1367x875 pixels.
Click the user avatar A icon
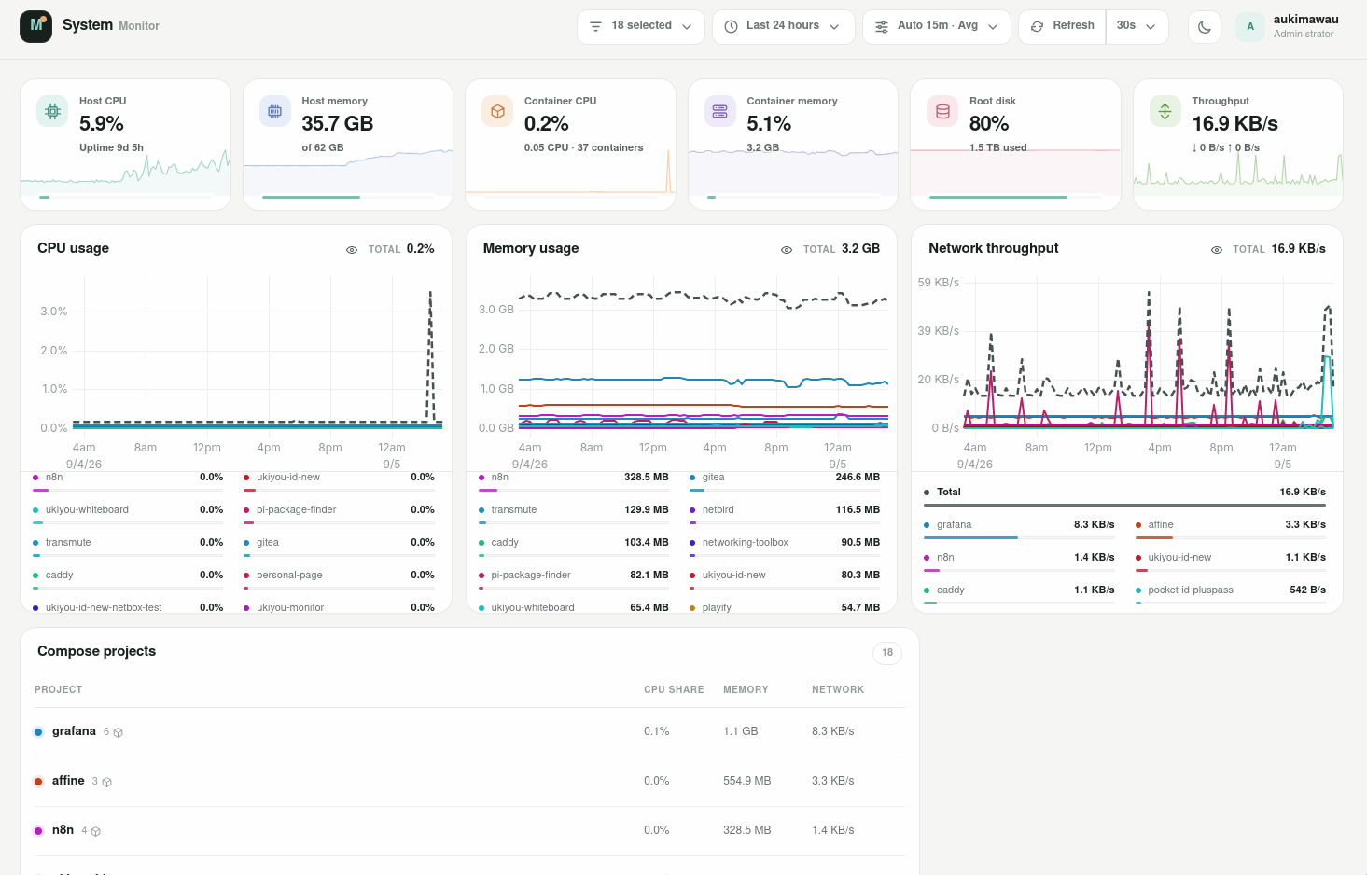(1250, 26)
